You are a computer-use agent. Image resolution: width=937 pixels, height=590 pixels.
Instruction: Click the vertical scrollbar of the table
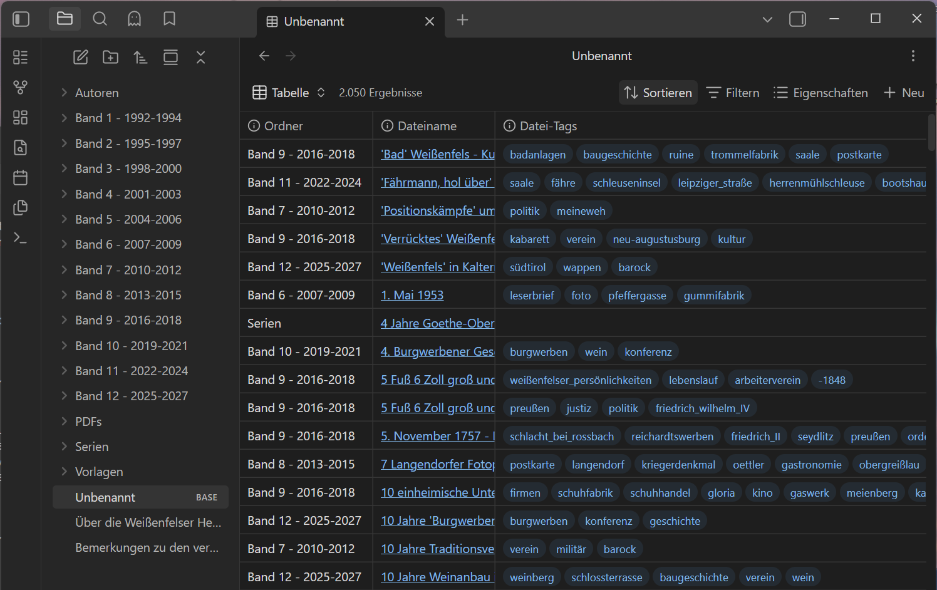pos(931,133)
